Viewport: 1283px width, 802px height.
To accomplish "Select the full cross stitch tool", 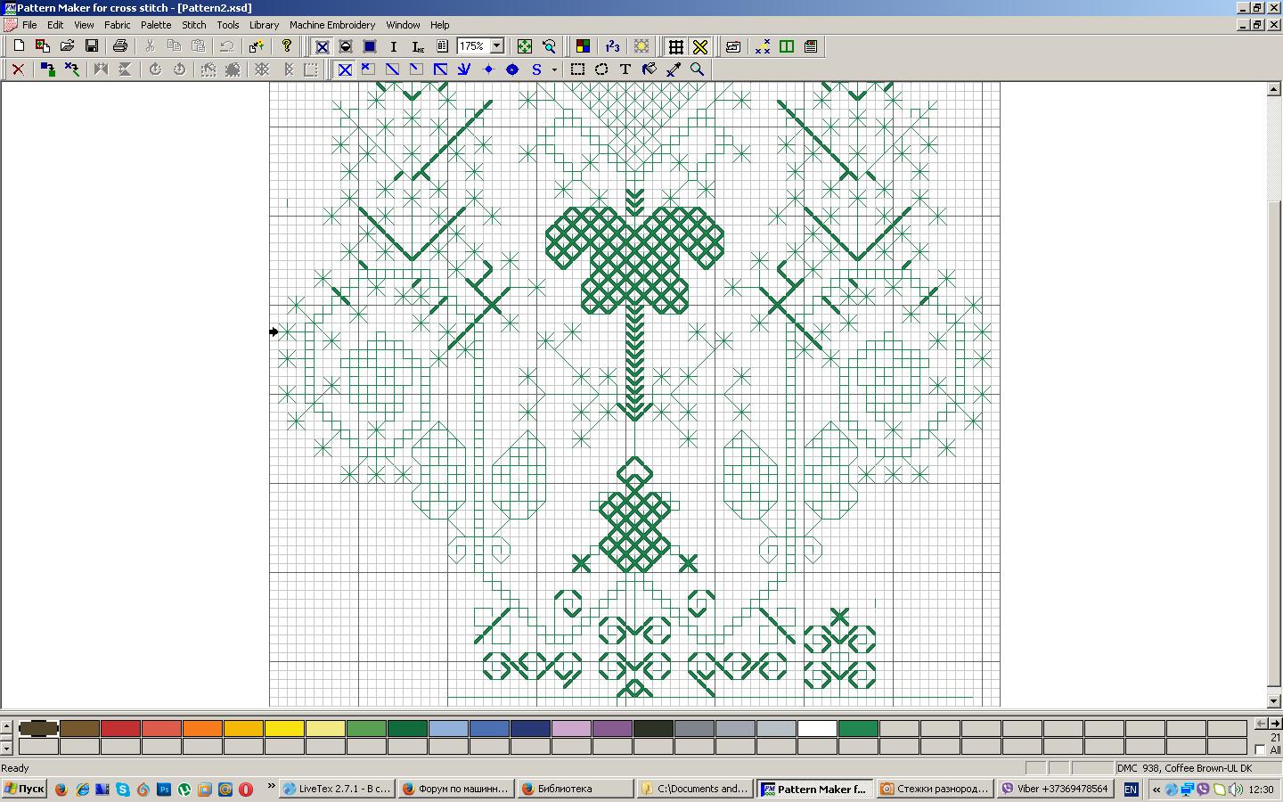I will point(345,70).
